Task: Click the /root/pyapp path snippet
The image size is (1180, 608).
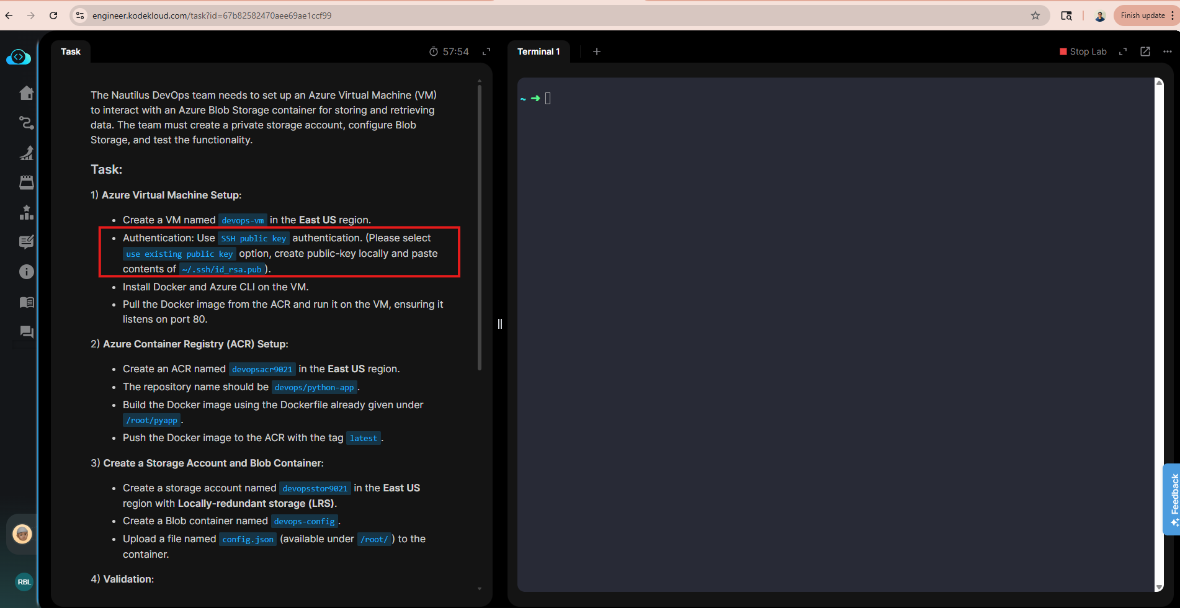Action: pos(152,420)
